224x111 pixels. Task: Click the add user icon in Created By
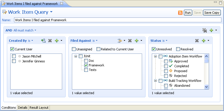[x=44, y=41]
